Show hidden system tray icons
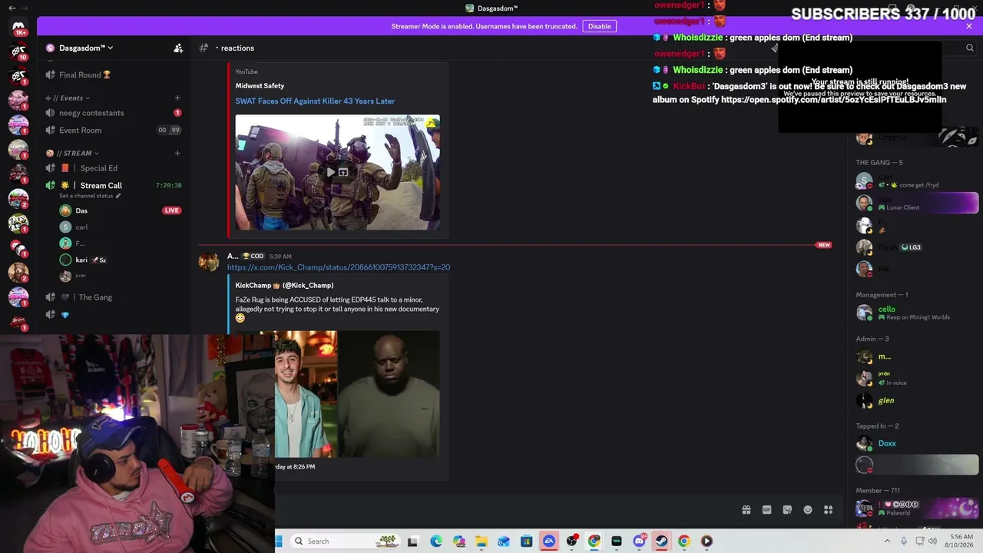This screenshot has width=983, height=553. tap(888, 541)
